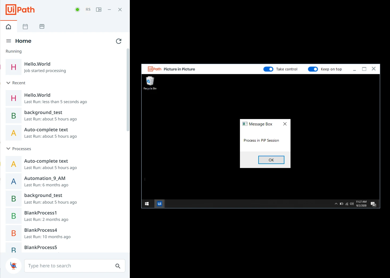Click the volume speaker icon
390x278 pixels.
(x=352, y=204)
